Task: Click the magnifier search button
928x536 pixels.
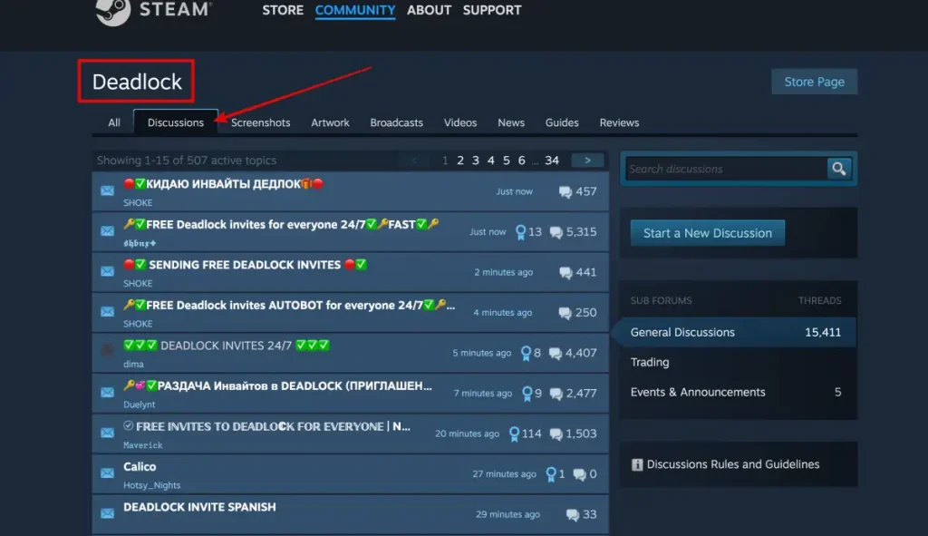Action: point(838,169)
